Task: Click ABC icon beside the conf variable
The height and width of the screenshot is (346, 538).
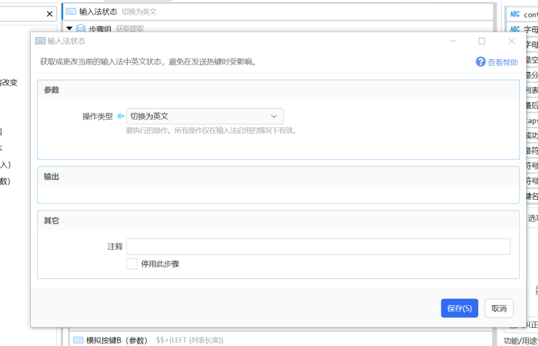Action: [x=514, y=14]
